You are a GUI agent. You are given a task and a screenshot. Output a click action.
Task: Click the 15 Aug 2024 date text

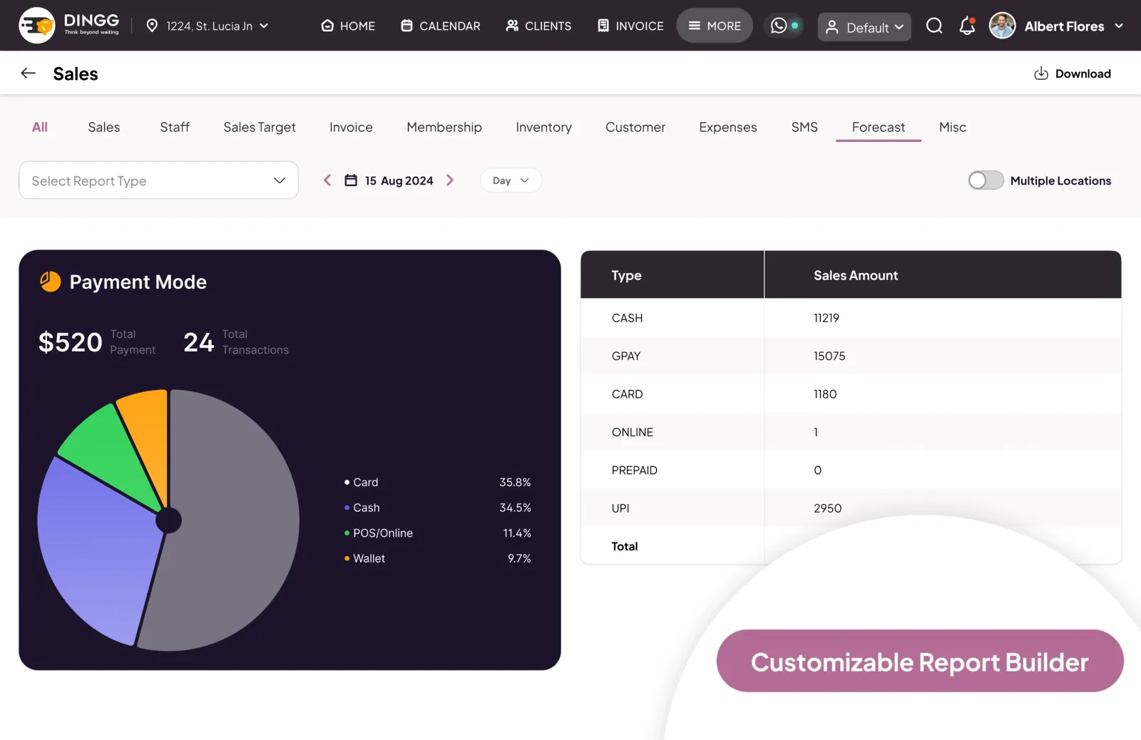pyautogui.click(x=399, y=180)
